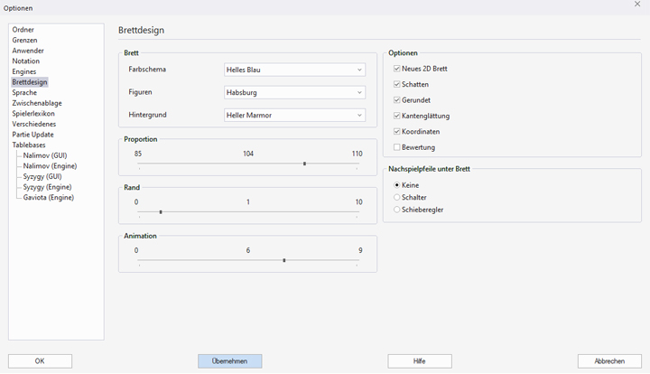Uncheck the Koordinaten option
650x374 pixels.
click(x=397, y=132)
